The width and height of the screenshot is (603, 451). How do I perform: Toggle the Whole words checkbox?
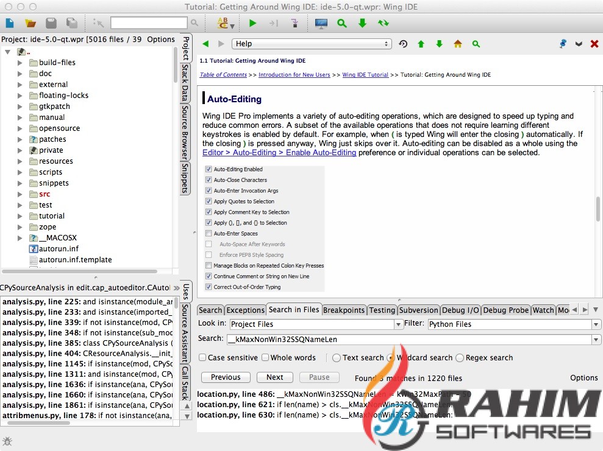tap(265, 357)
